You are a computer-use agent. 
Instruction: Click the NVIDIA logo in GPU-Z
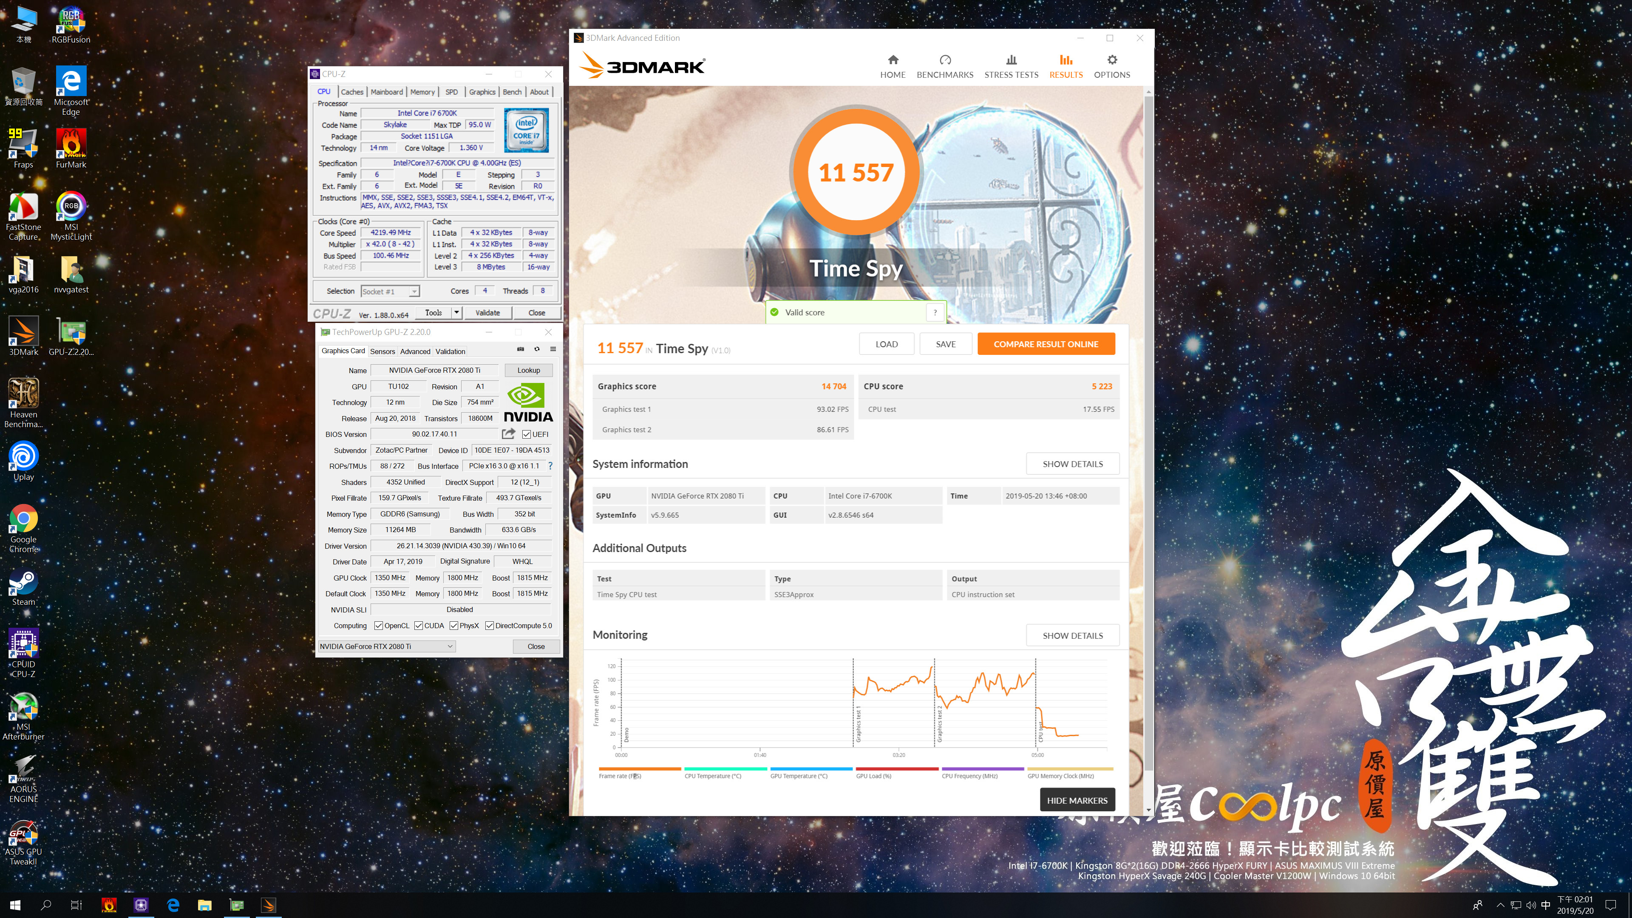pyautogui.click(x=528, y=403)
